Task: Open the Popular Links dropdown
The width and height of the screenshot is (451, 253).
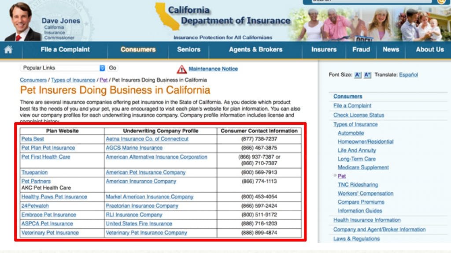Action: point(63,68)
